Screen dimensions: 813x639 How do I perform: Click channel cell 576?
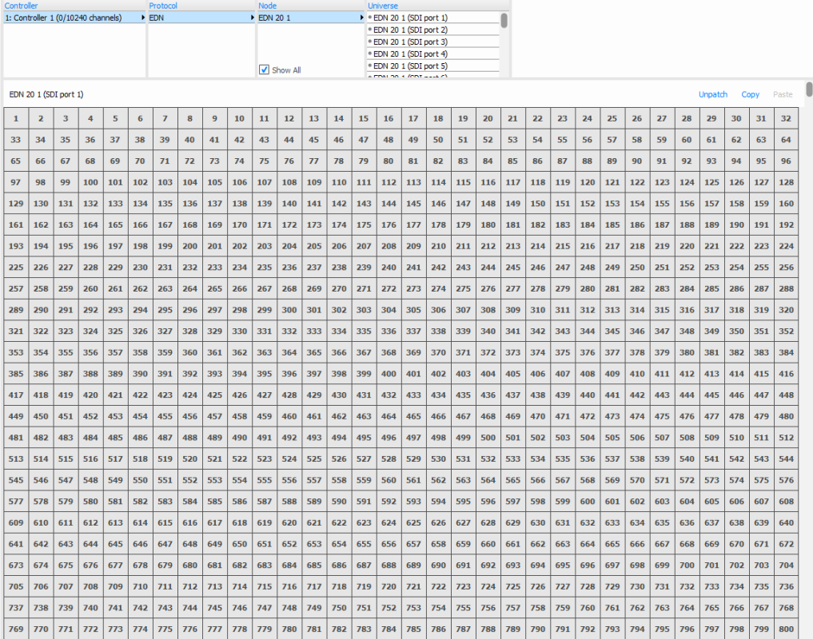(786, 480)
